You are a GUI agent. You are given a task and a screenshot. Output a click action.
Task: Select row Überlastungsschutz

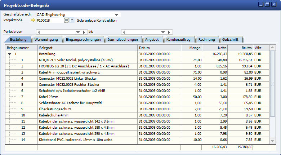click(x=55, y=109)
